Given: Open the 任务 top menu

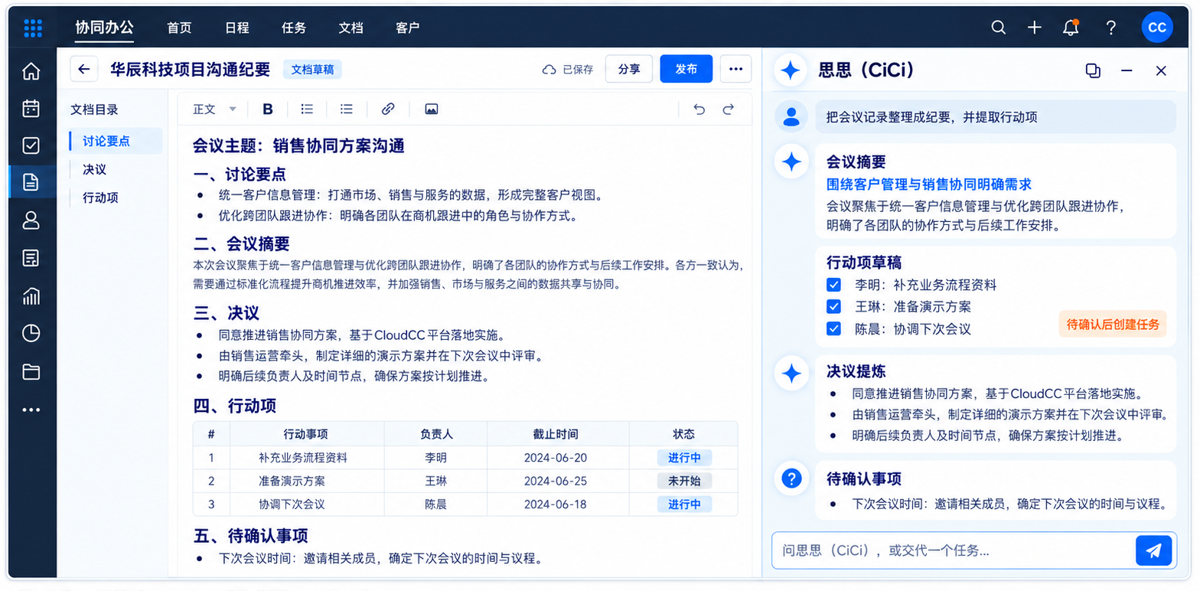Looking at the screenshot, I should tap(294, 28).
